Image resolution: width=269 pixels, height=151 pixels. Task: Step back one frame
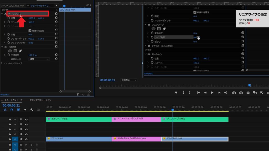pyautogui.click(x=205, y=93)
